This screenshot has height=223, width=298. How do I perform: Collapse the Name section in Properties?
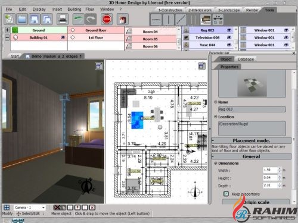tap(216, 102)
